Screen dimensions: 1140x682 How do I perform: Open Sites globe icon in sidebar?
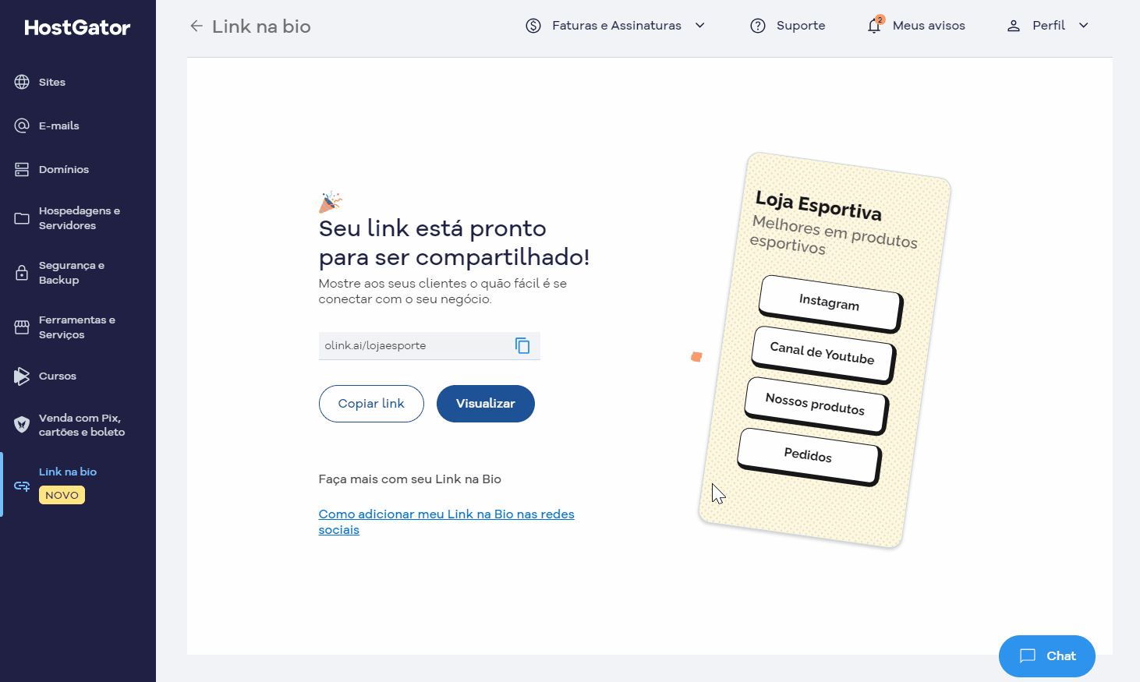22,82
